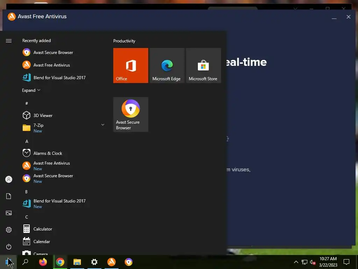Open Avast Free Antivirus in Recently added
This screenshot has height=269, width=358.
pos(64,65)
